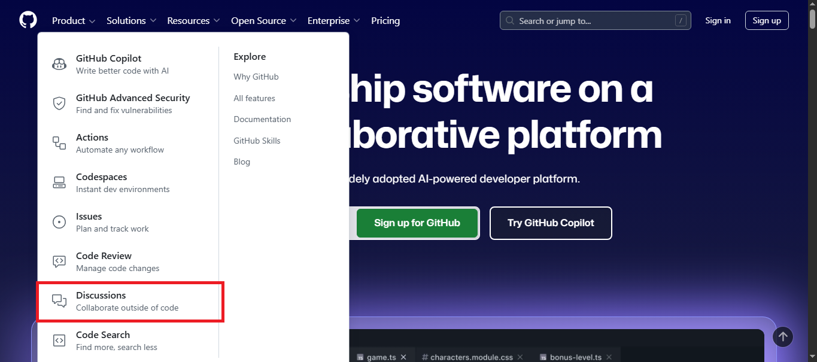This screenshot has height=362, width=817.
Task: Click the Code Search icon
Action: pyautogui.click(x=59, y=340)
